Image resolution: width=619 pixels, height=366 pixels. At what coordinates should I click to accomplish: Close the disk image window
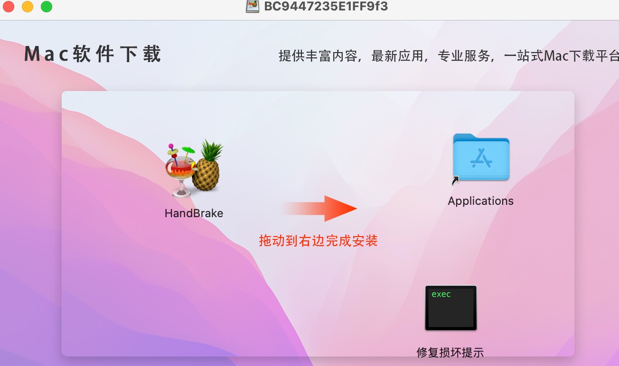pos(9,7)
